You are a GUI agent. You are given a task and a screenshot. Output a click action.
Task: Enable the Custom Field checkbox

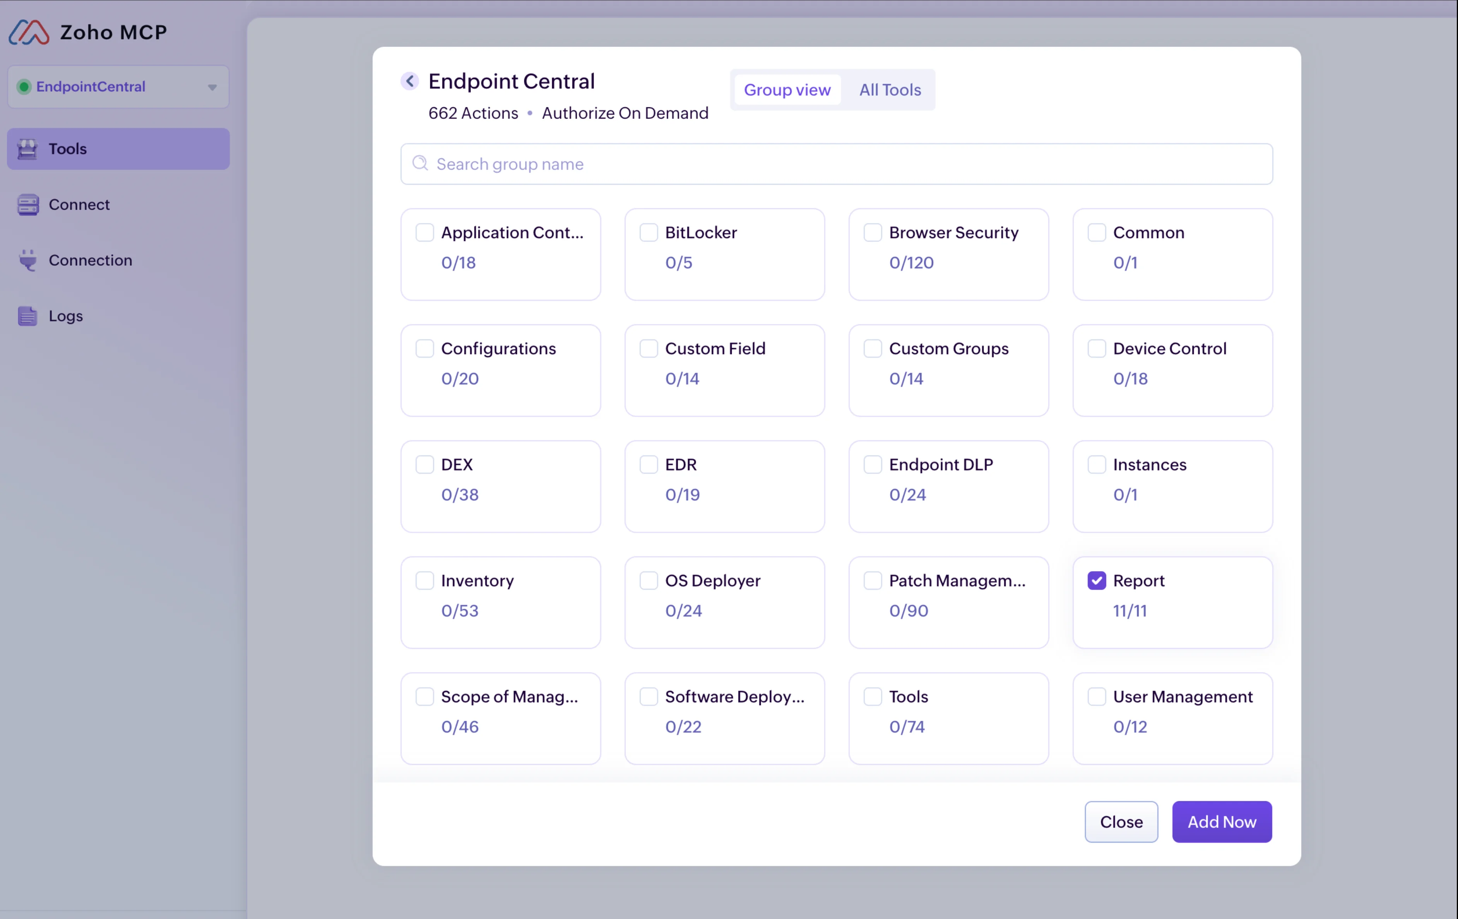tap(649, 349)
